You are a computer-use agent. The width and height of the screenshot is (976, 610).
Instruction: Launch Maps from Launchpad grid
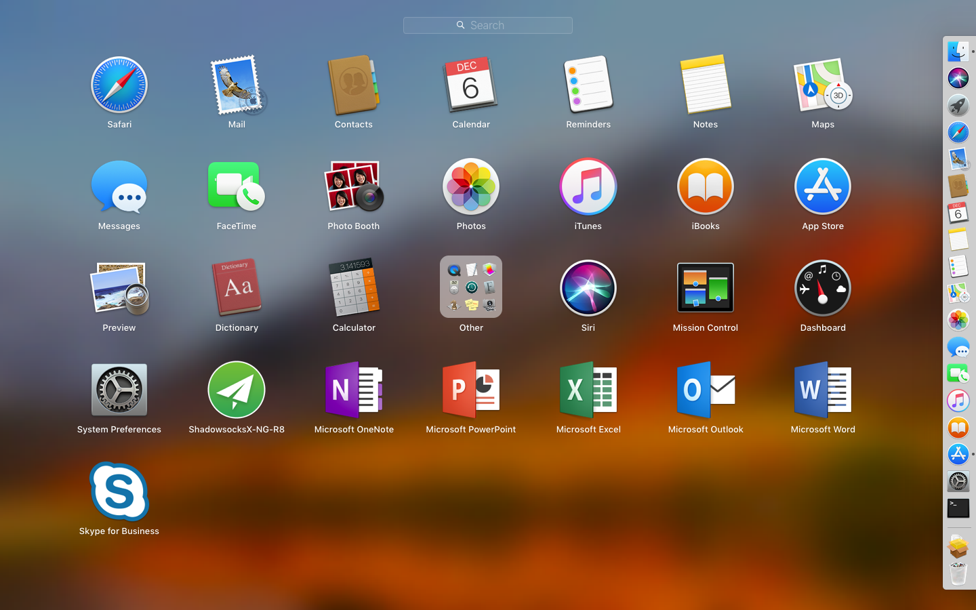tap(823, 85)
